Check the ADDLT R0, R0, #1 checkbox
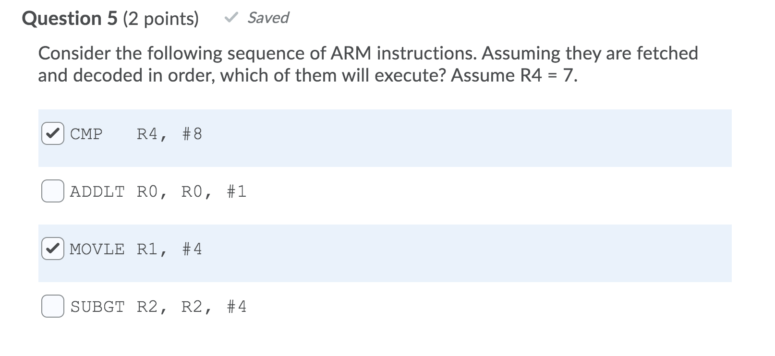Screen dimensions: 775x356 [x=52, y=191]
